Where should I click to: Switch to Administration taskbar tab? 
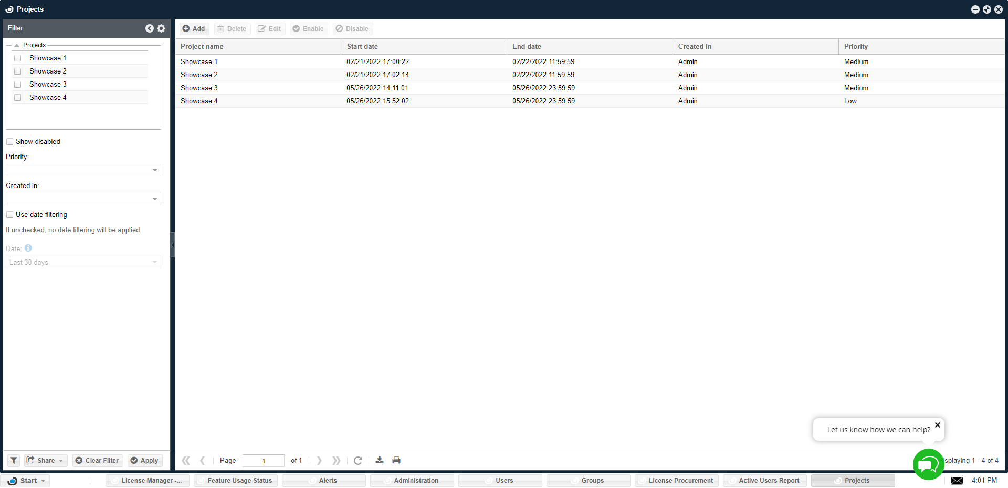412,481
